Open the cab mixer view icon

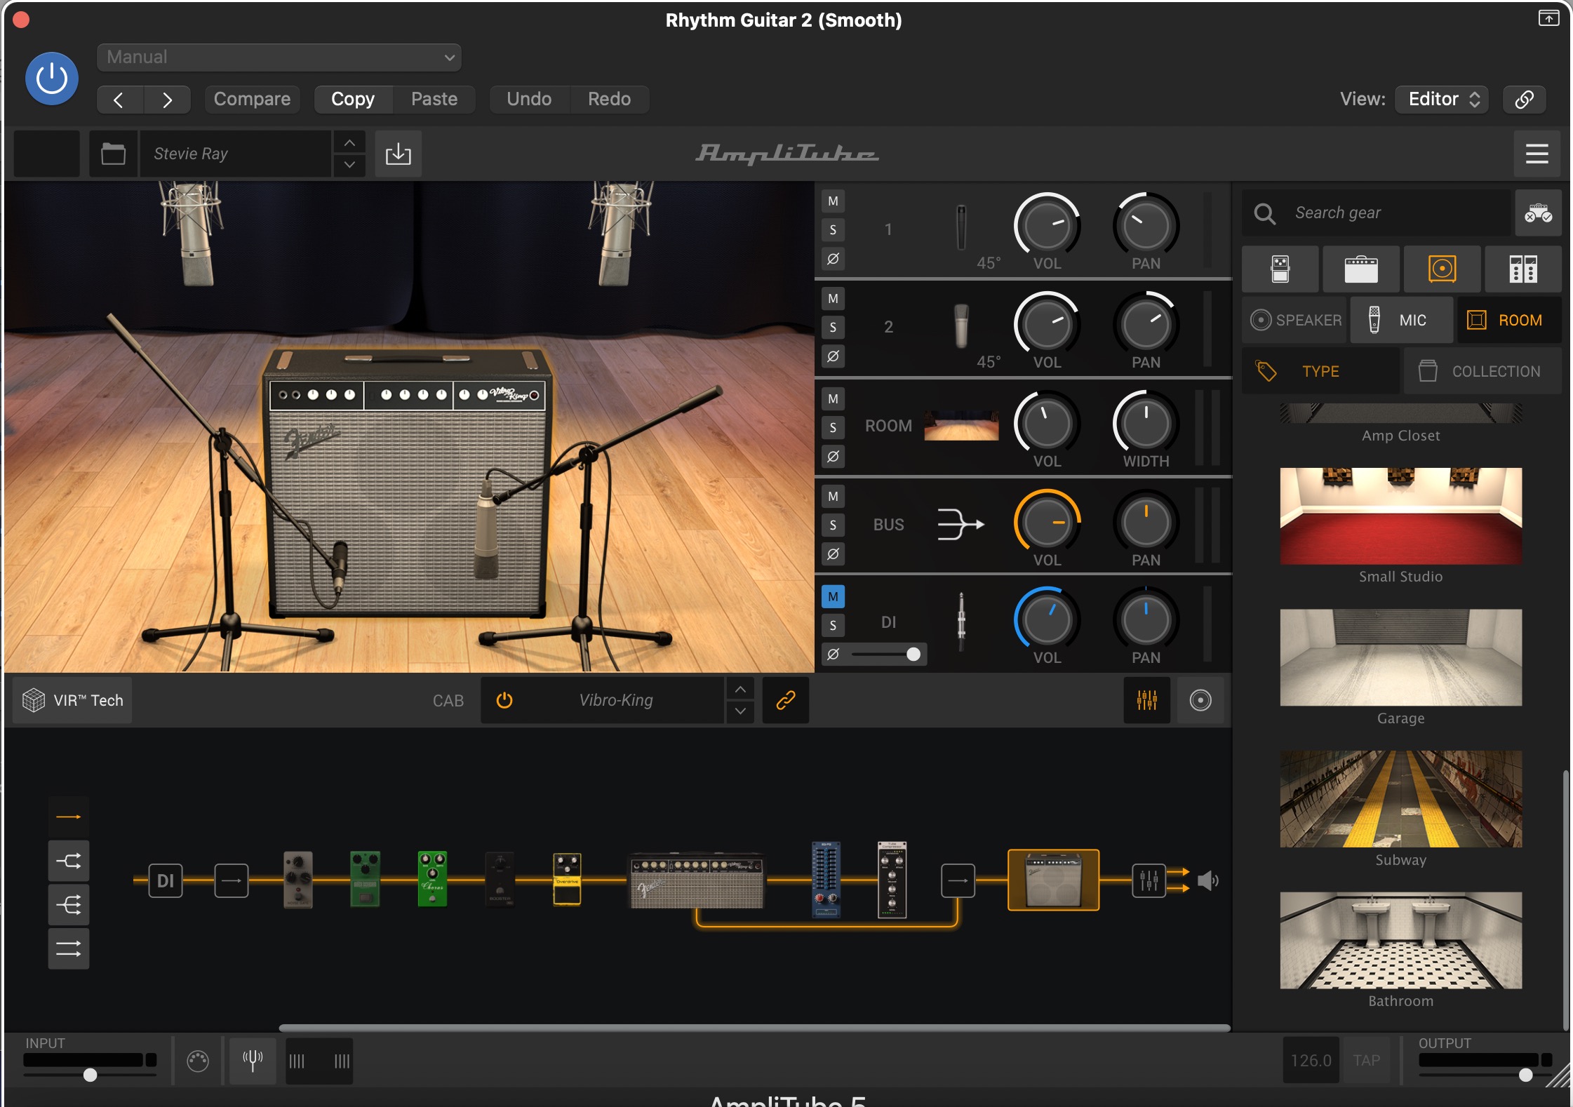(1146, 700)
